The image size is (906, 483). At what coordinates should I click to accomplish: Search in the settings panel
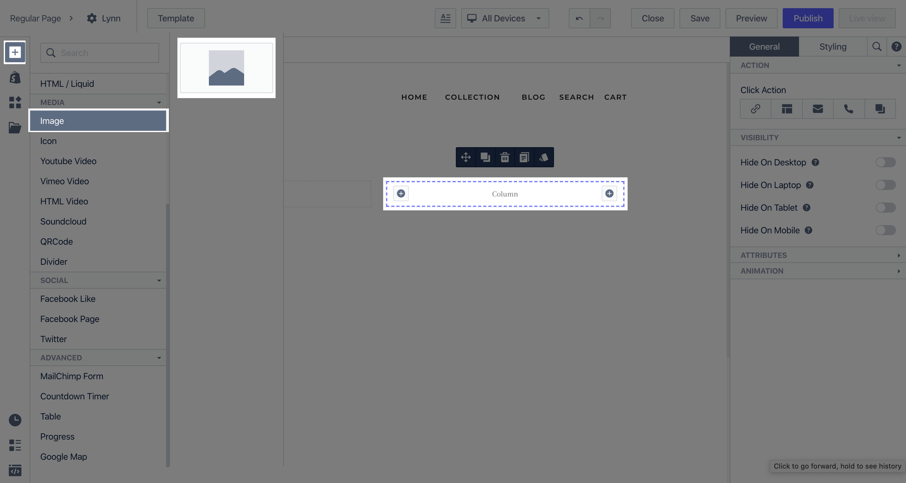[x=877, y=47]
